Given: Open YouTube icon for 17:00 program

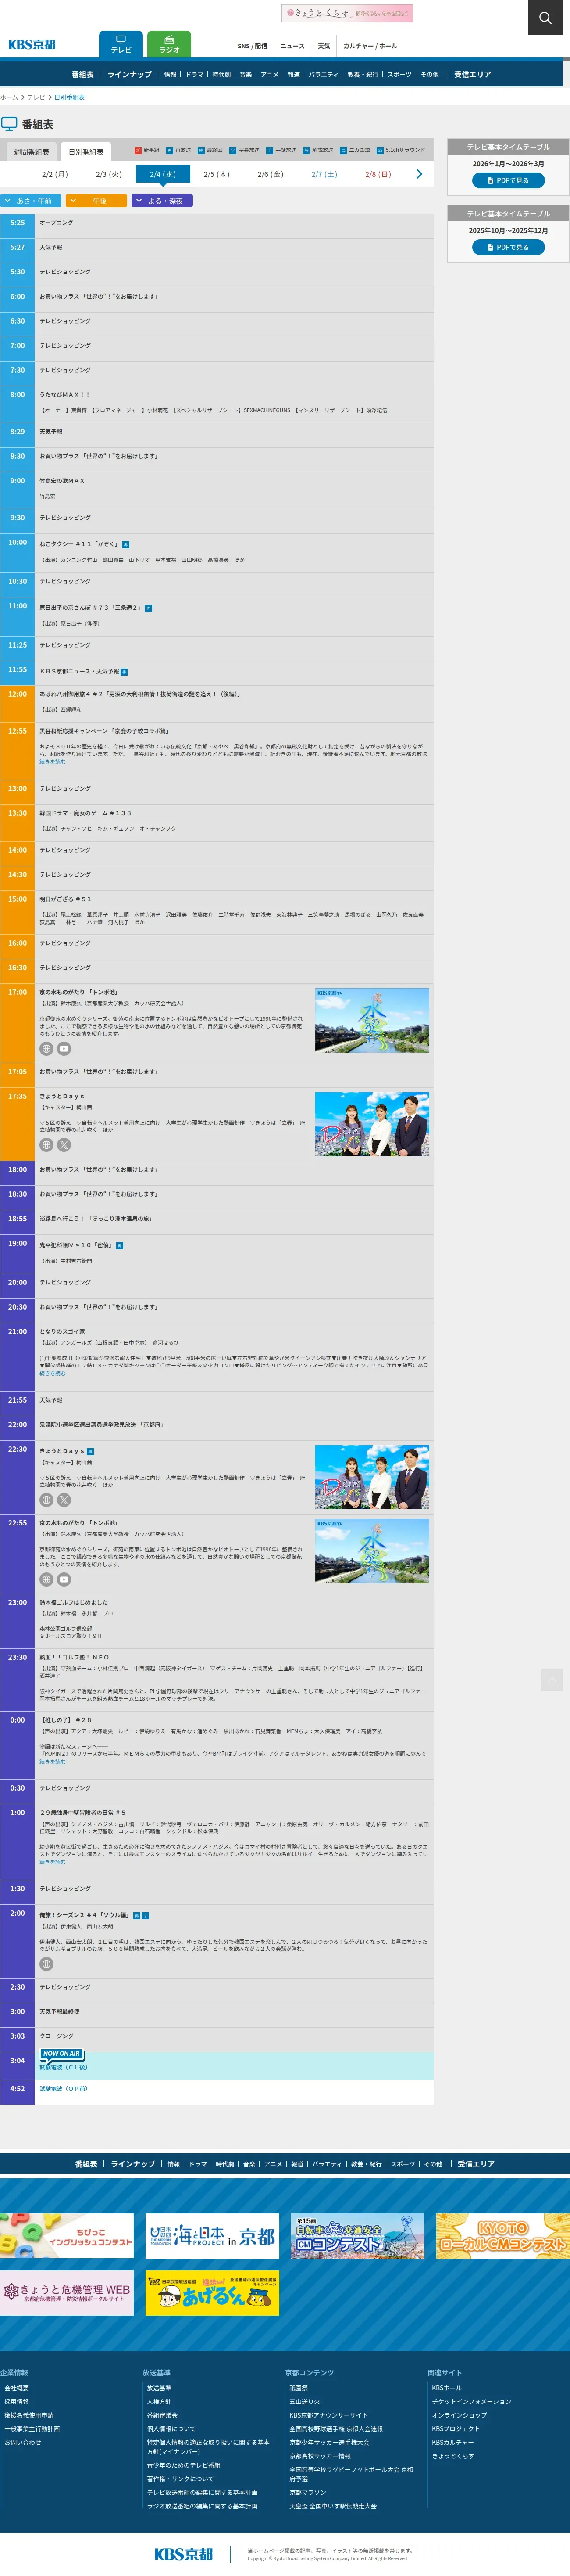Looking at the screenshot, I should [64, 1049].
